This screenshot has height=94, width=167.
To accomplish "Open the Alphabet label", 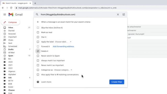I will [x=12, y=74].
